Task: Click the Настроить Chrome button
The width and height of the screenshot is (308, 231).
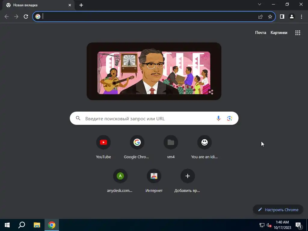Action: click(x=278, y=210)
